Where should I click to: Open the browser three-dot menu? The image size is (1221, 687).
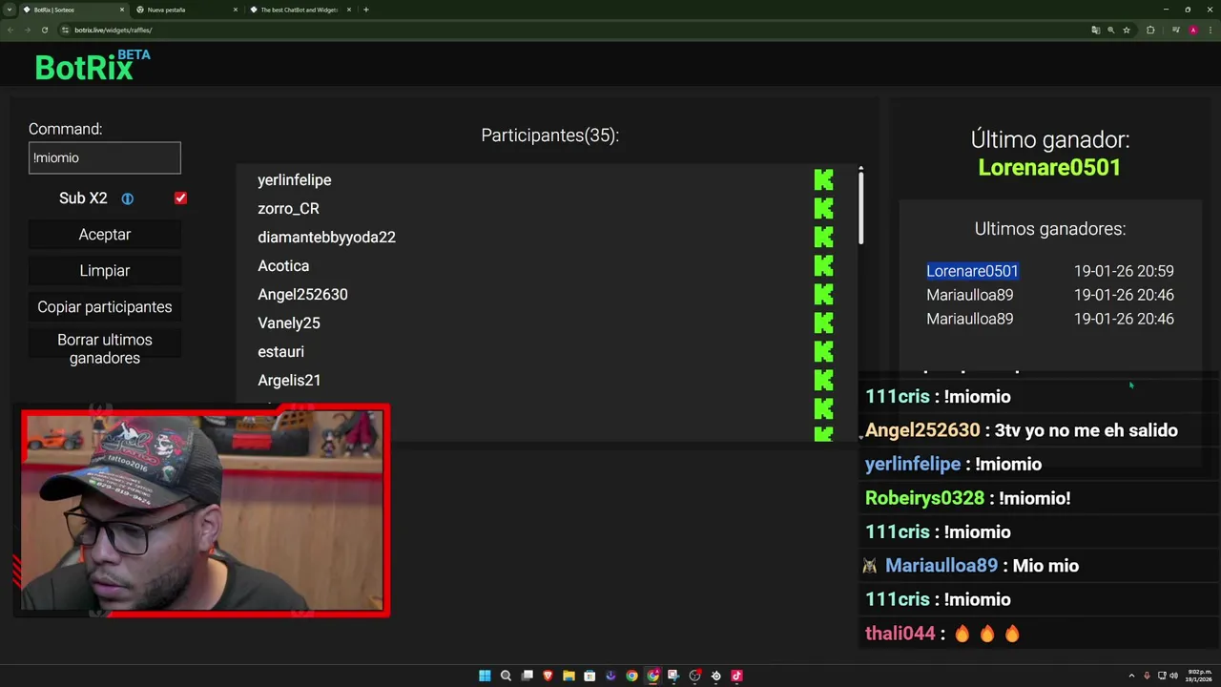coord(1210,30)
